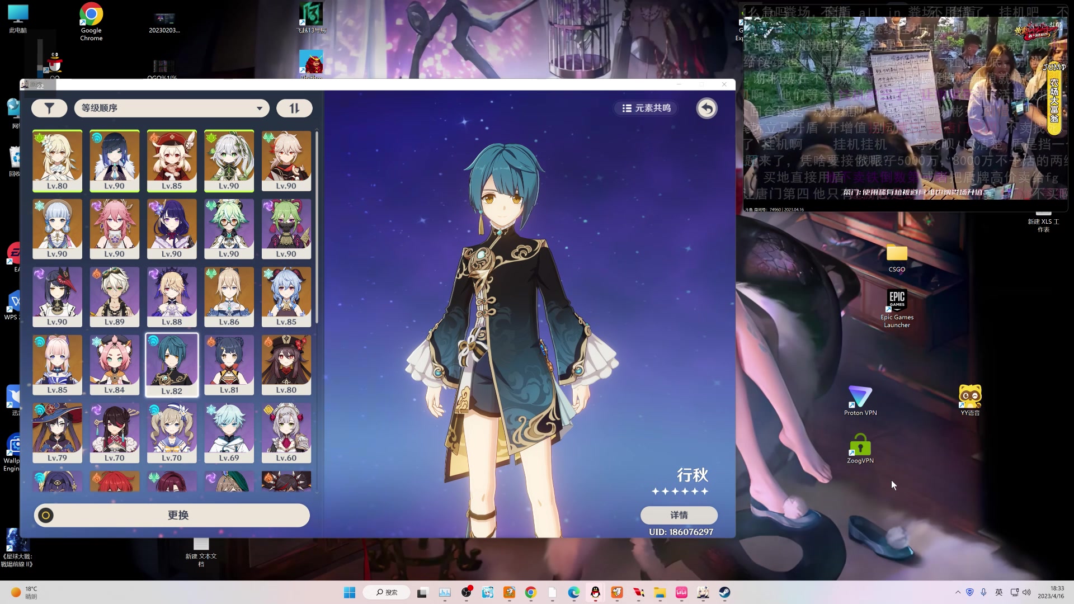This screenshot has height=604, width=1074.
Task: Select Fischl portrait at Lv.88
Action: [172, 297]
